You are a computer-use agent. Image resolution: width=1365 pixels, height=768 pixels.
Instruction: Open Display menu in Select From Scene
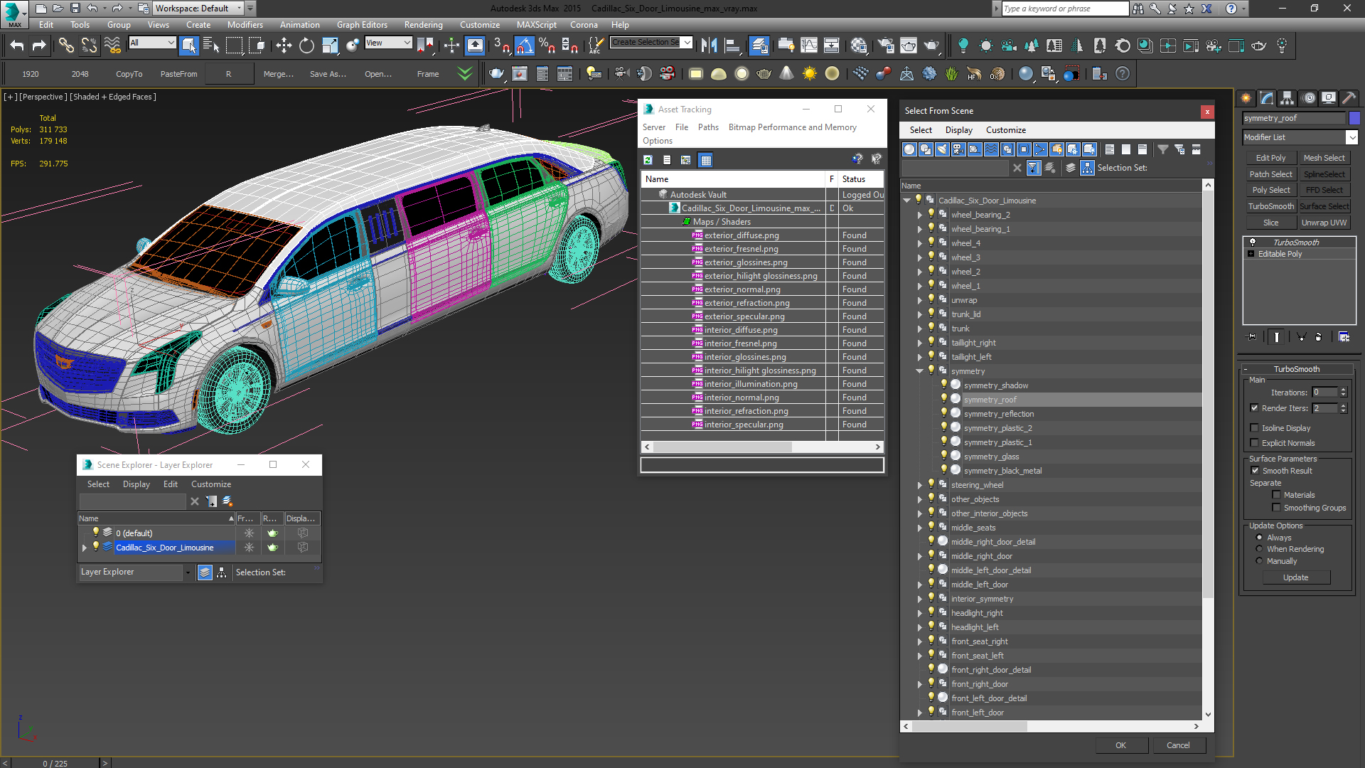[958, 130]
